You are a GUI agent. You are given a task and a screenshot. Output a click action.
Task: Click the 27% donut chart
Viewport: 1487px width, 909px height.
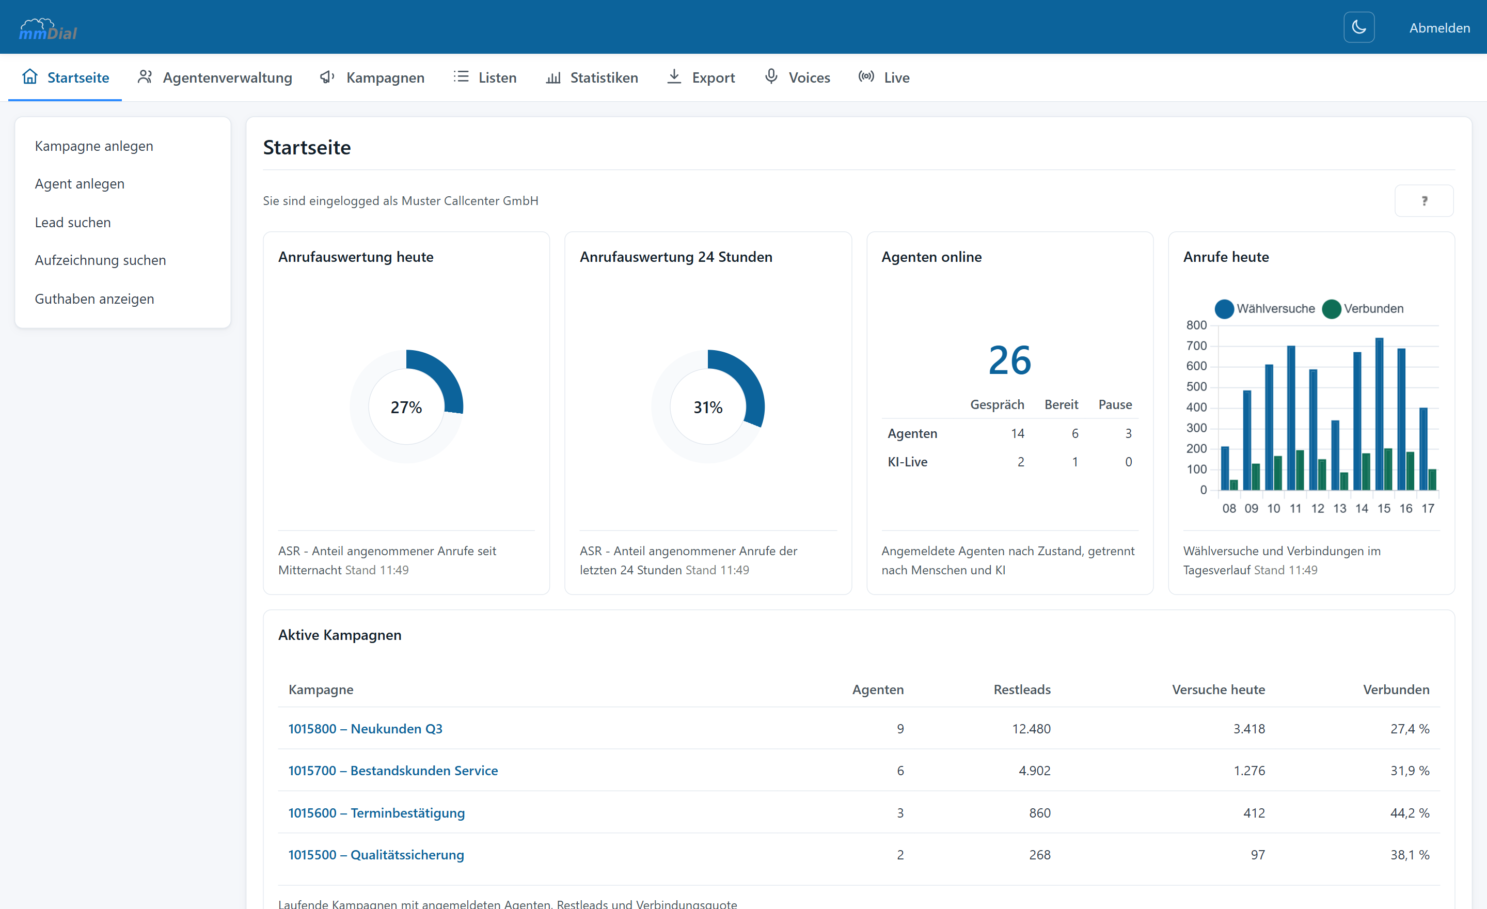coord(406,407)
